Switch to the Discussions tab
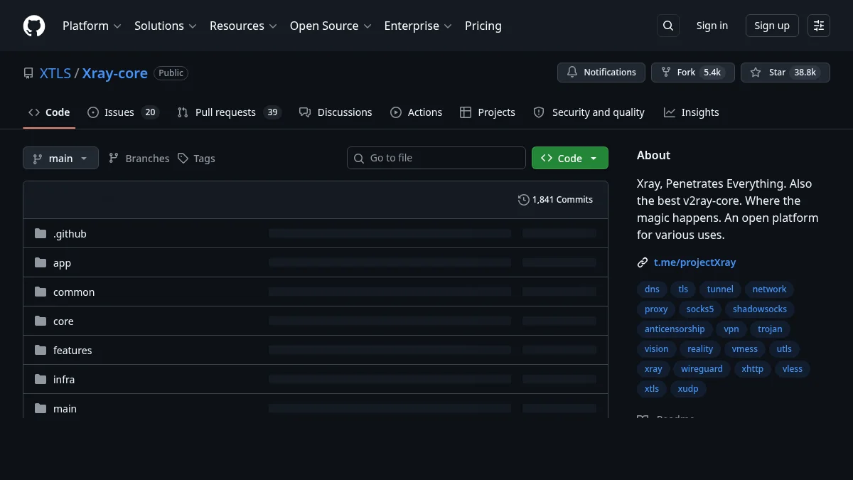The image size is (853, 480). (336, 112)
